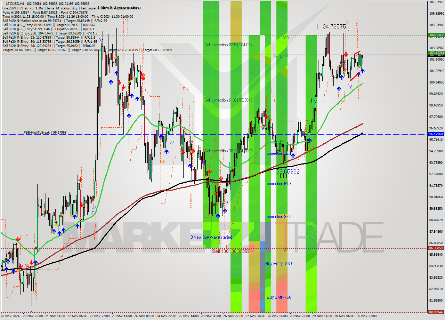Select the 88.82870 price axis value

click(x=437, y=220)
